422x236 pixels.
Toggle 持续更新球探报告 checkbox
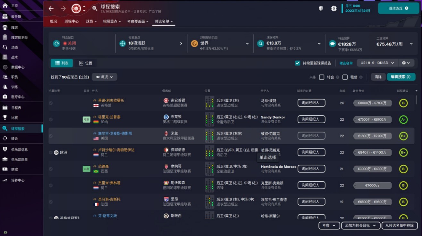point(298,63)
